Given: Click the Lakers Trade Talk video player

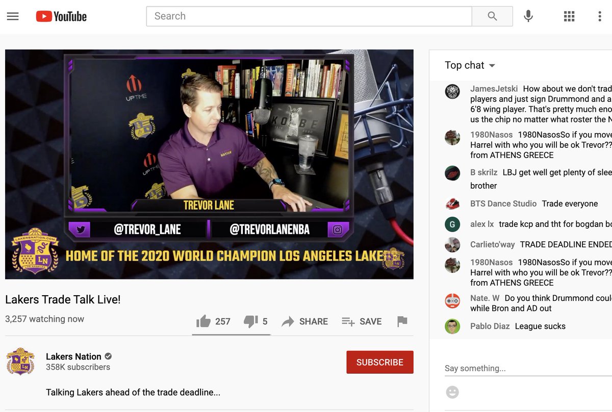Looking at the screenshot, I should (209, 164).
